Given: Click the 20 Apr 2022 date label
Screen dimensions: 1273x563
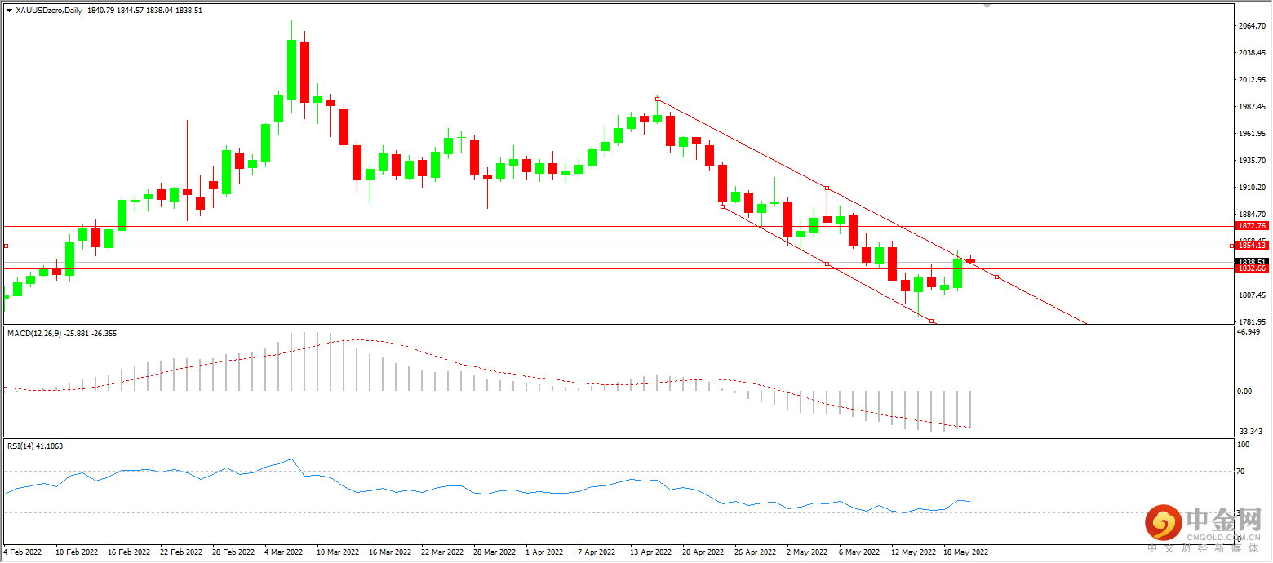Looking at the screenshot, I should click(x=704, y=552).
